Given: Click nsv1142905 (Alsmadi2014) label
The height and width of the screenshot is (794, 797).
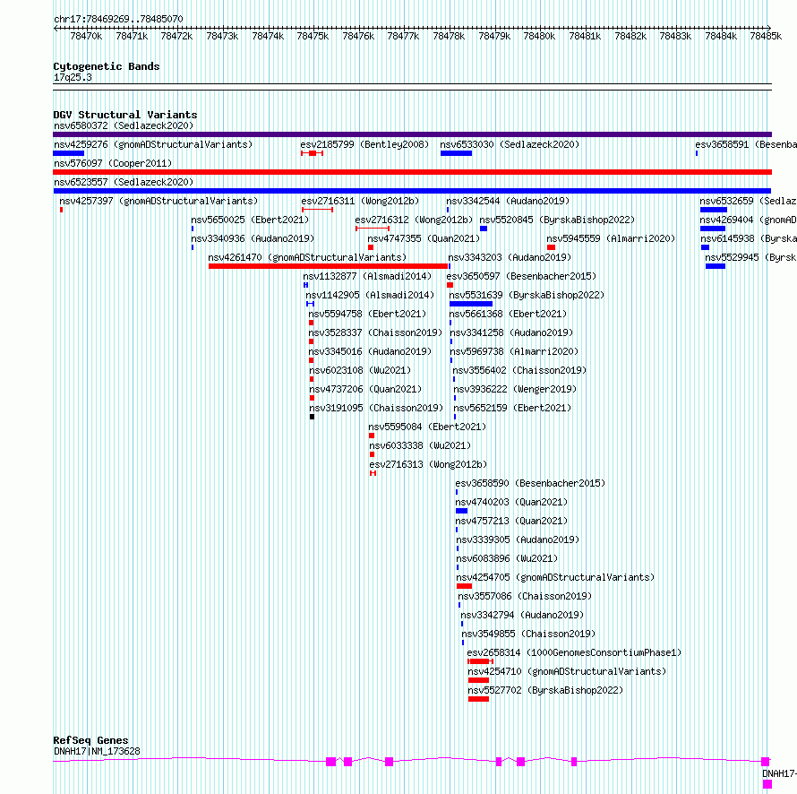Looking at the screenshot, I should tap(370, 295).
